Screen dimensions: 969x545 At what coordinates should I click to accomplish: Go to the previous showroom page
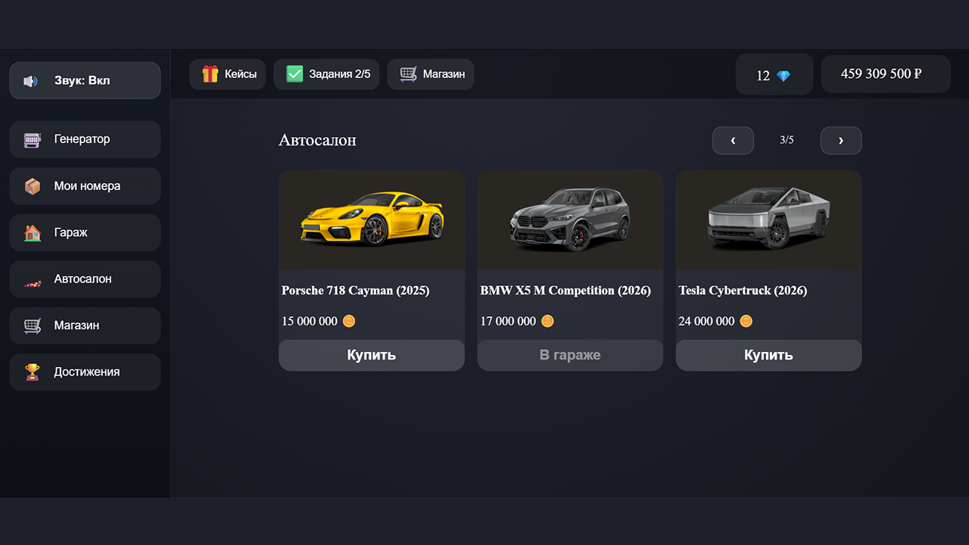pyautogui.click(x=733, y=140)
